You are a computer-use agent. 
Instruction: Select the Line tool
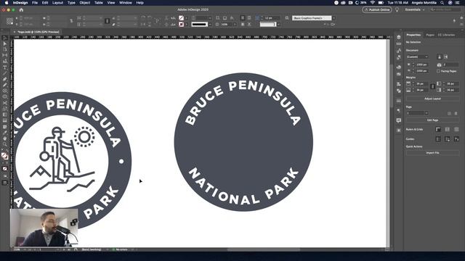(x=5, y=73)
